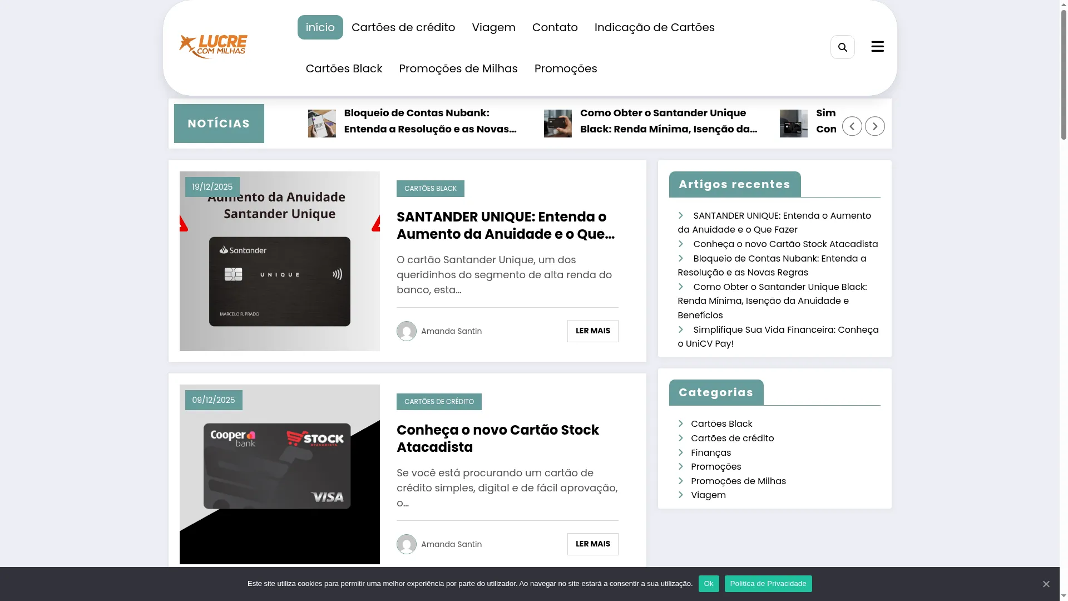The width and height of the screenshot is (1068, 601).
Task: Open SANTANDER UNIQUE article title
Action: 506,225
